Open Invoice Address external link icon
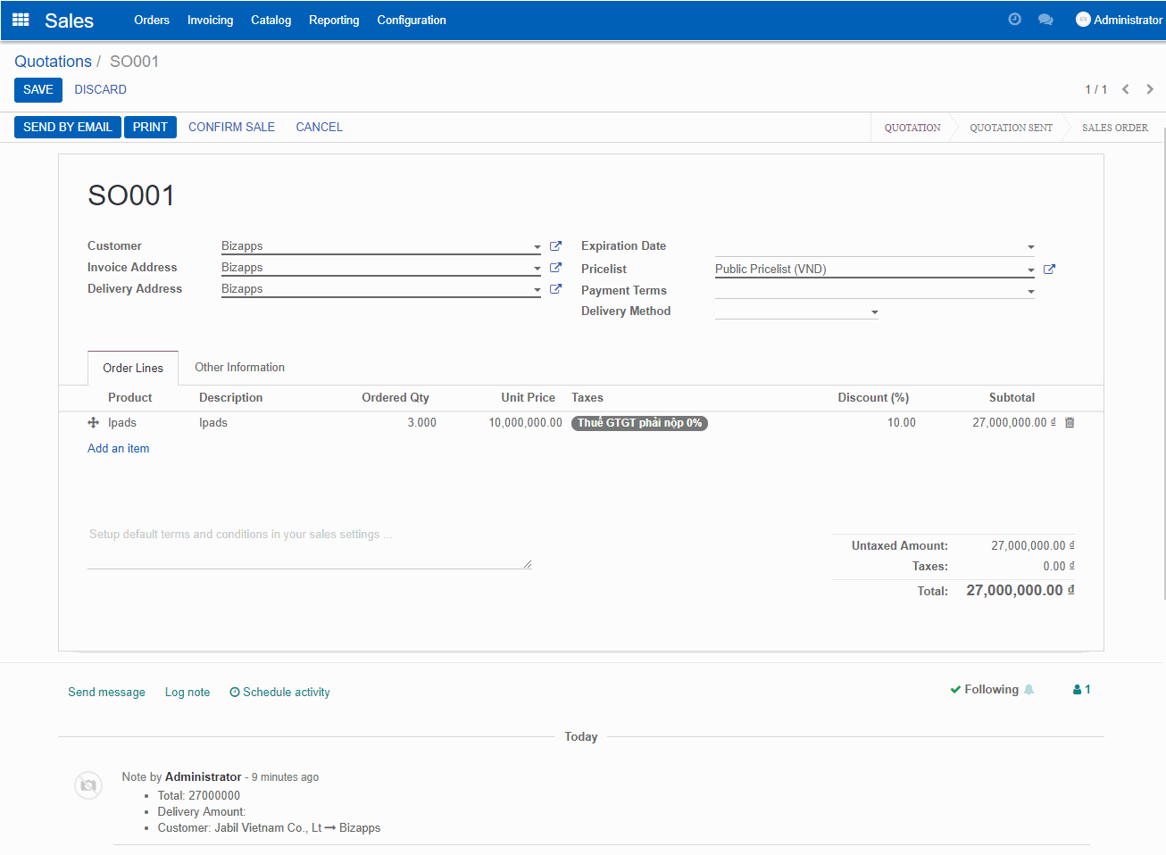 click(555, 268)
